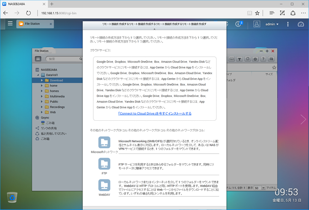Image resolution: width=309 pixels, height=210 pixels.
Task: Select the FTP remote connection icon
Action: [104, 164]
